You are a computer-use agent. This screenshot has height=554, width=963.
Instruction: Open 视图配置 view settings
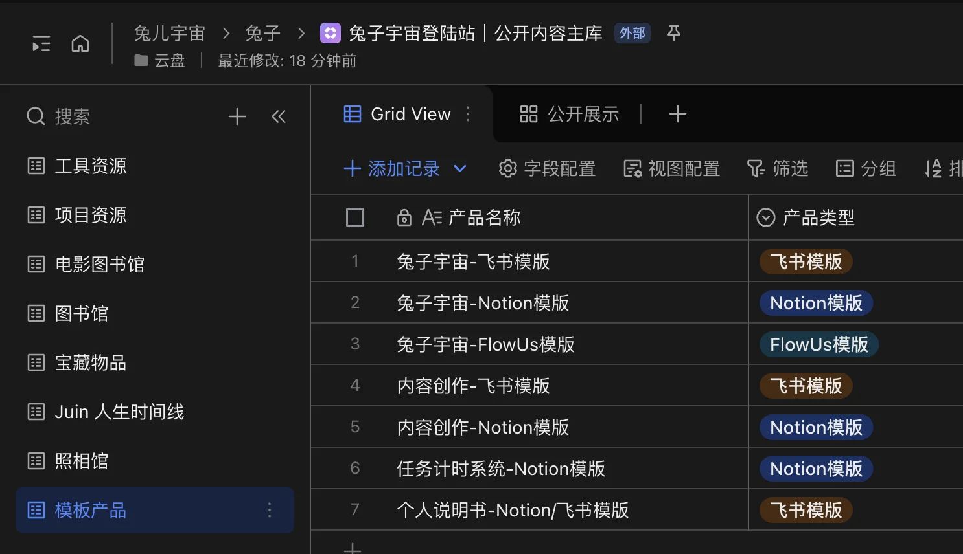click(x=671, y=169)
